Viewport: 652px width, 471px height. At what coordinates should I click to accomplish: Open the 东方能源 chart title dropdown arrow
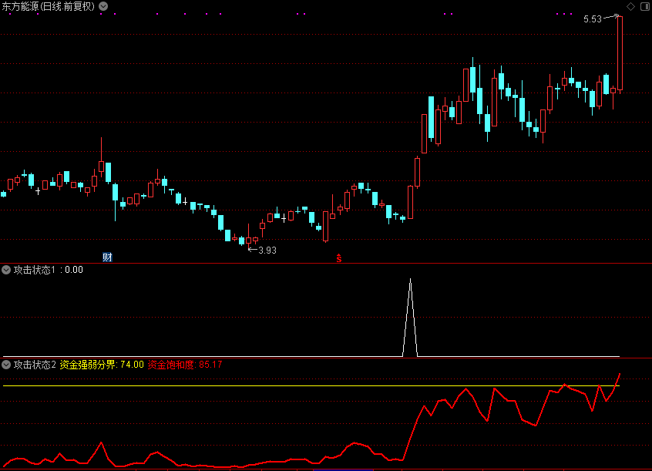point(104,6)
